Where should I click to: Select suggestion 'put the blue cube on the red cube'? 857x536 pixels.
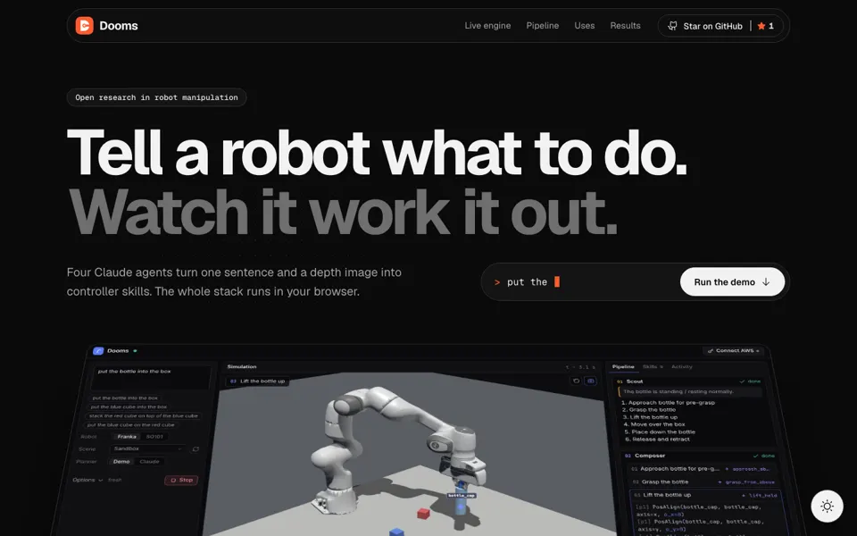(x=131, y=425)
